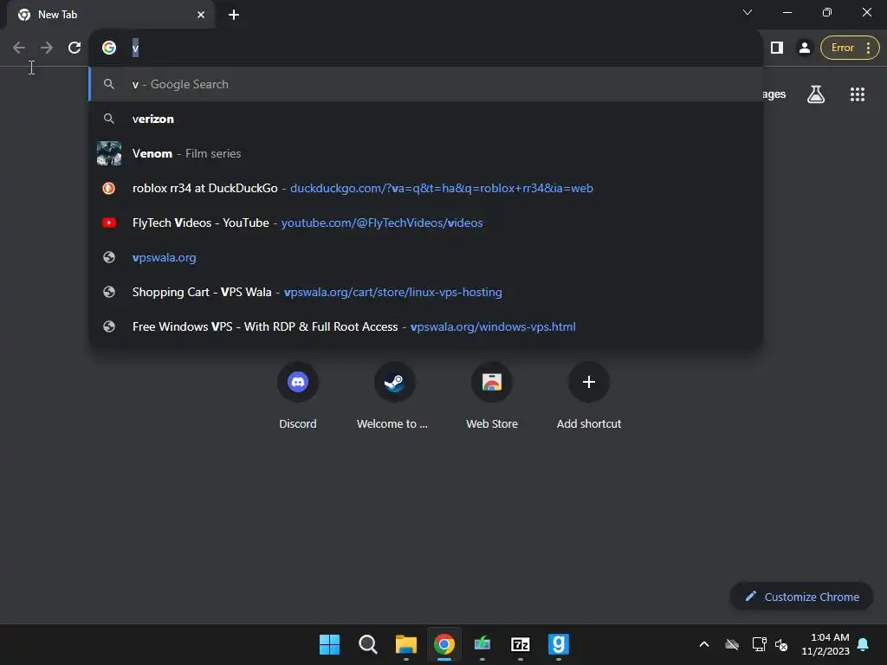The height and width of the screenshot is (665, 887).
Task: Show hidden system tray icons
Action: click(x=704, y=644)
